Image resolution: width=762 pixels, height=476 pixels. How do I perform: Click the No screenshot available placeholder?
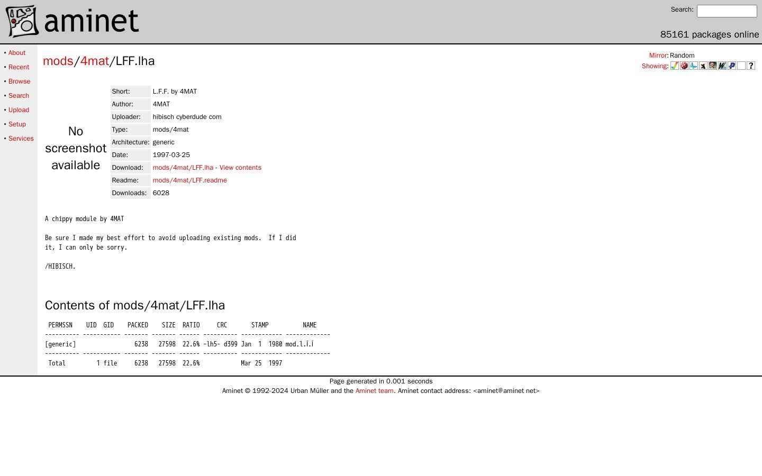(76, 148)
